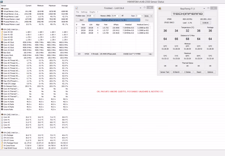This screenshot has width=225, height=156.
Task: Click the GFlops column header in LinX
Action: (x=116, y=25)
